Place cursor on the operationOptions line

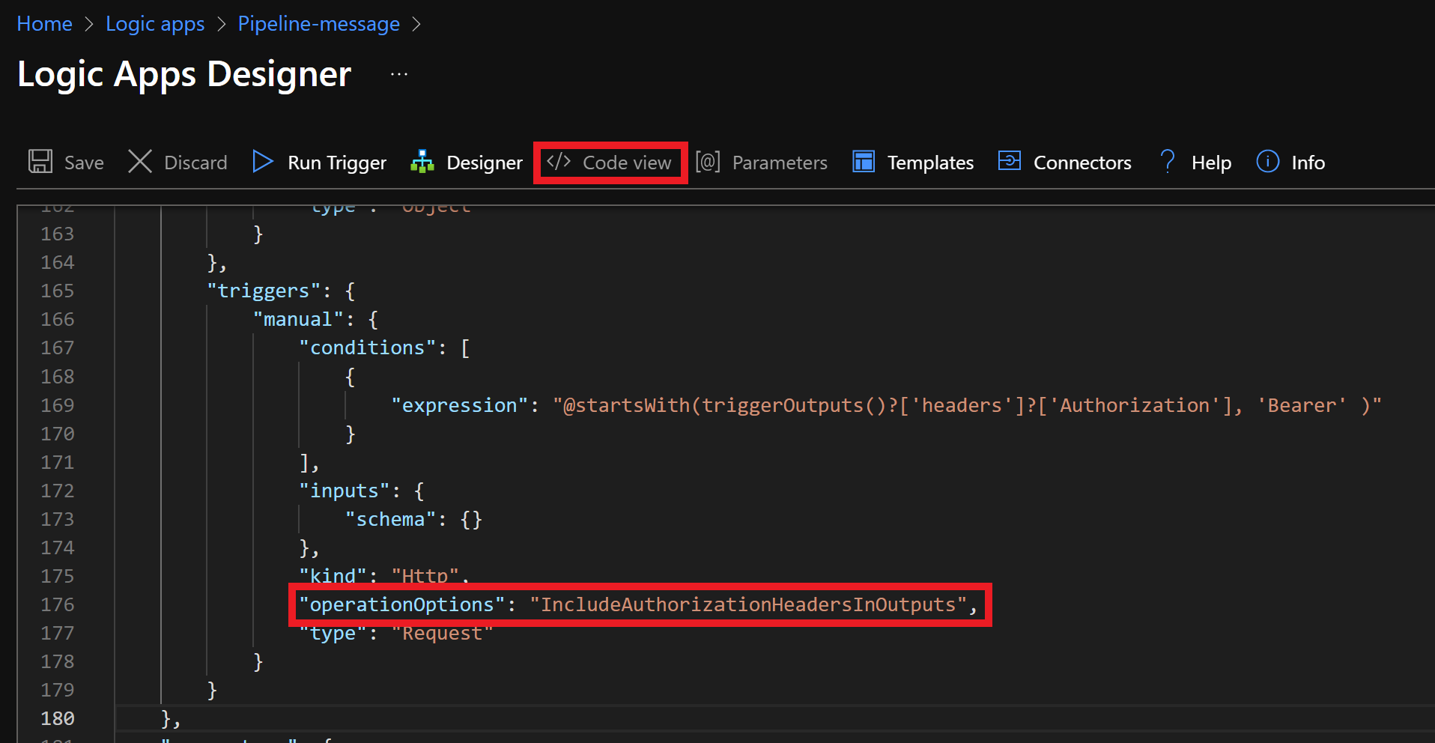pyautogui.click(x=637, y=604)
